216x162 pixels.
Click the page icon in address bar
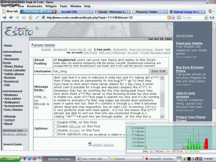tap(43, 18)
